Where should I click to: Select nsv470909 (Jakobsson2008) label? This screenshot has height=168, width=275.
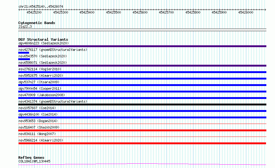pos(42,95)
